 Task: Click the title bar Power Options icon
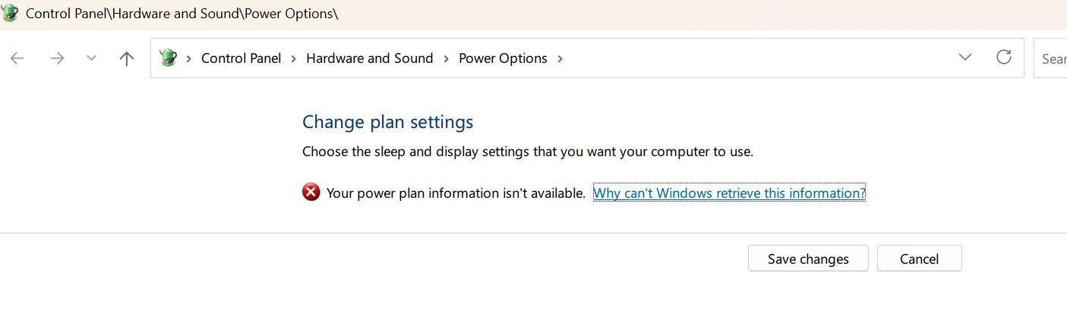click(x=10, y=13)
